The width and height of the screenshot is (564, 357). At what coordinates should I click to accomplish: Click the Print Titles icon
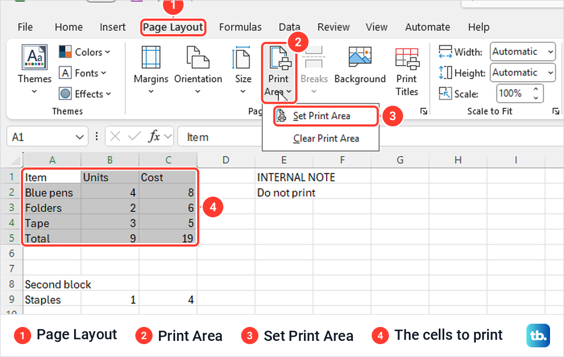(407, 59)
